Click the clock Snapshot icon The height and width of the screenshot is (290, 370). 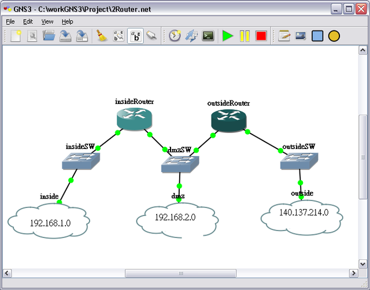point(175,36)
